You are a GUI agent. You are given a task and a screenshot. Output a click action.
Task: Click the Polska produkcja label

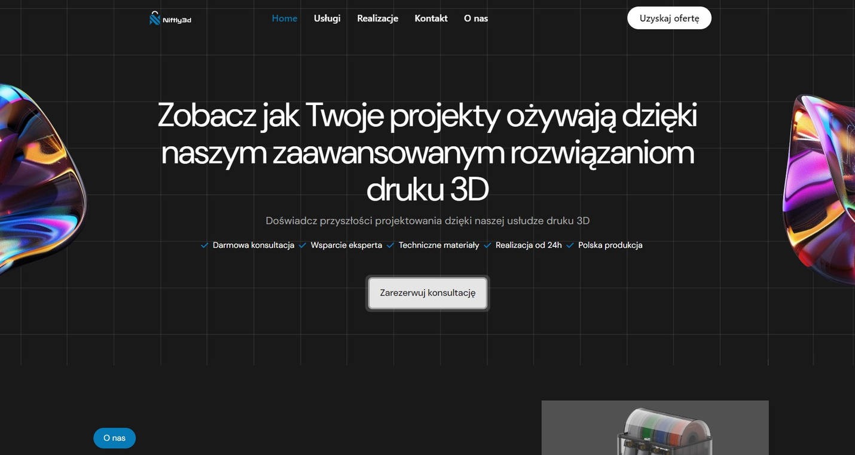610,244
